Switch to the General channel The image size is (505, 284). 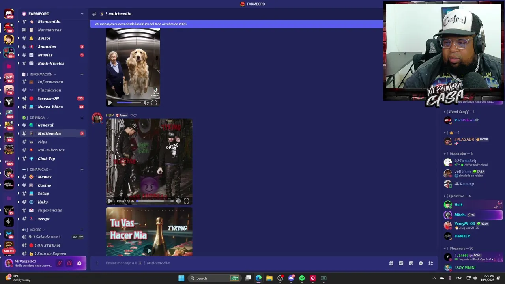pos(53,125)
